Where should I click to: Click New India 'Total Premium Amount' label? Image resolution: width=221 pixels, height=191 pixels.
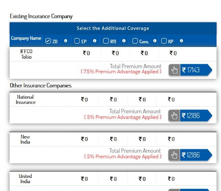(x=135, y=151)
